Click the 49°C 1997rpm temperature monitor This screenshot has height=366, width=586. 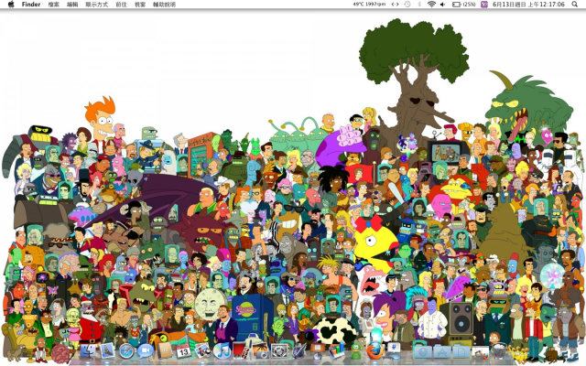click(369, 4)
